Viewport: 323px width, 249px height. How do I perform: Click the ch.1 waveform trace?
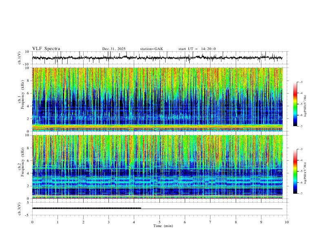click(x=157, y=58)
